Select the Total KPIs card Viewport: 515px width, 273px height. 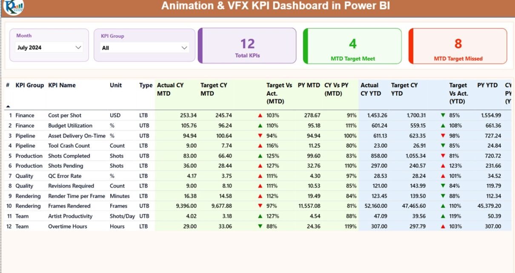247,46
